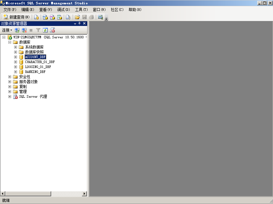The image size is (273, 204).
Task: Click the SQL Server 代理 agent icon
Action: [15, 96]
